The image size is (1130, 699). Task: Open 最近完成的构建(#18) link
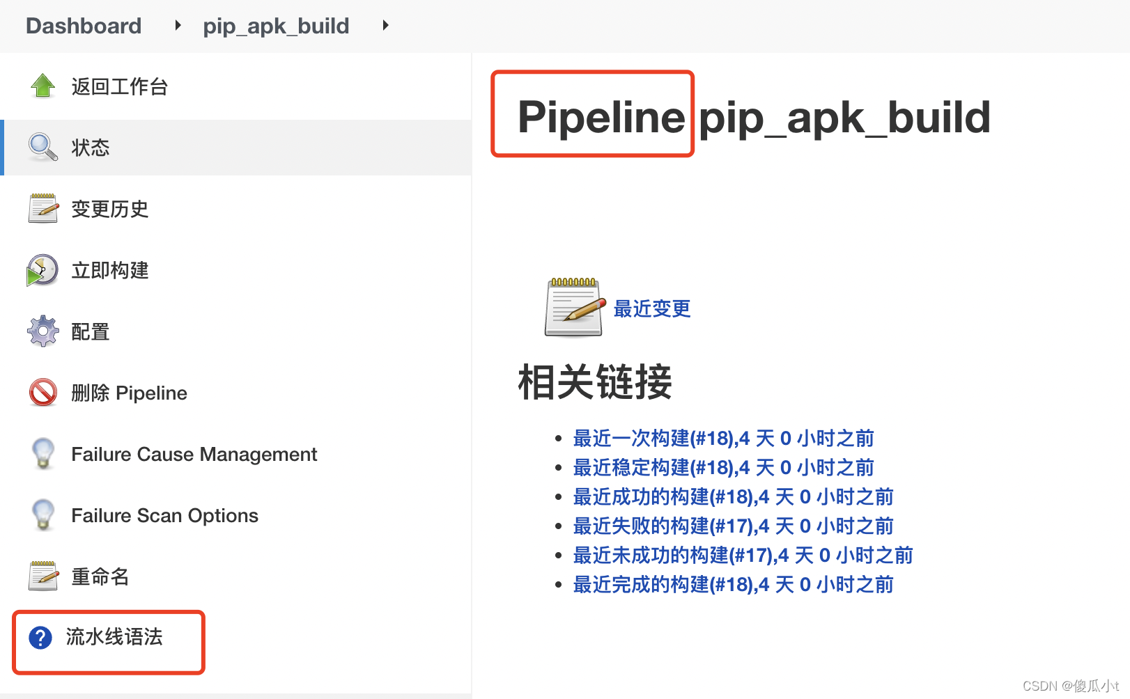[x=733, y=584]
